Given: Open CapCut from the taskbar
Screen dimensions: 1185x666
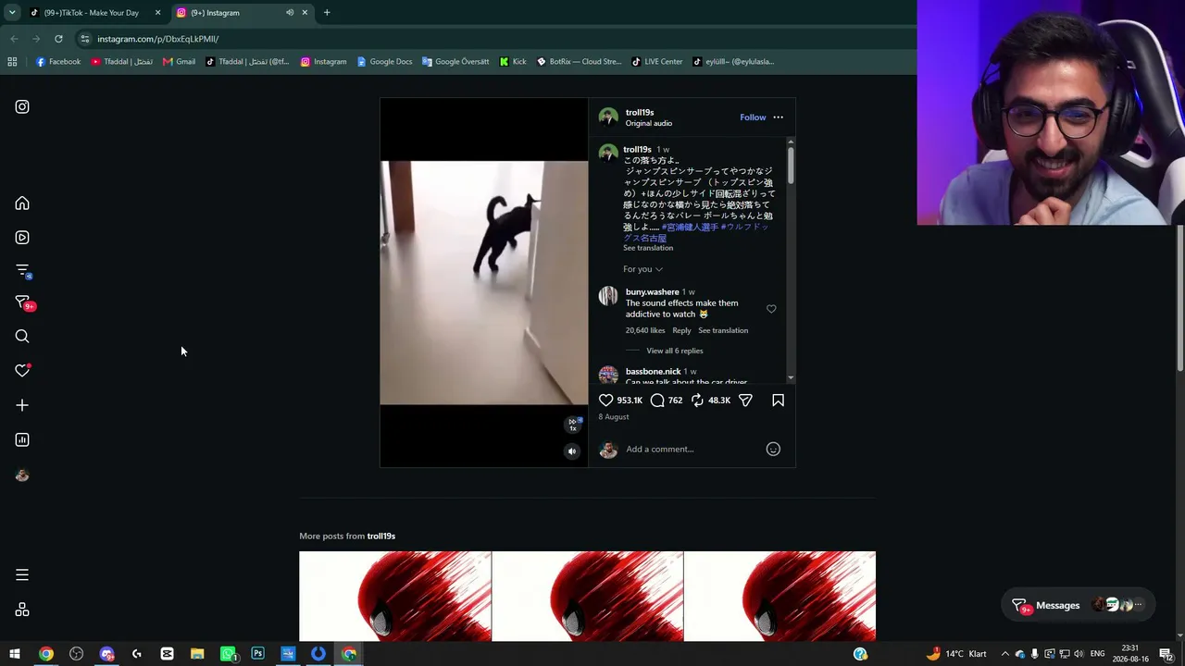Looking at the screenshot, I should click(167, 654).
